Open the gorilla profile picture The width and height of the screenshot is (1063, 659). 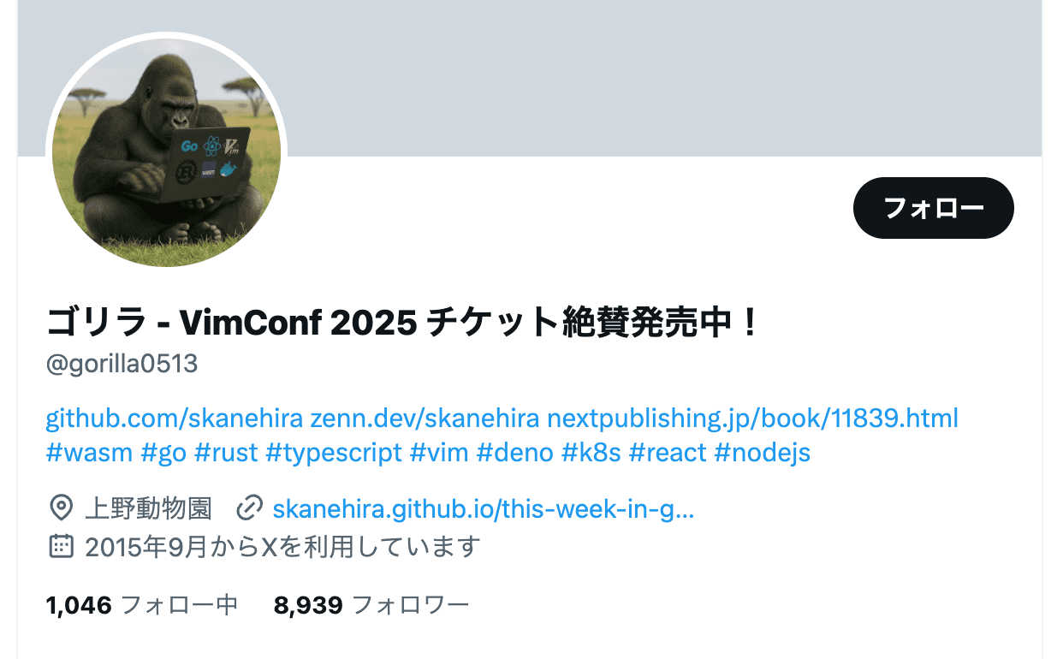point(166,152)
